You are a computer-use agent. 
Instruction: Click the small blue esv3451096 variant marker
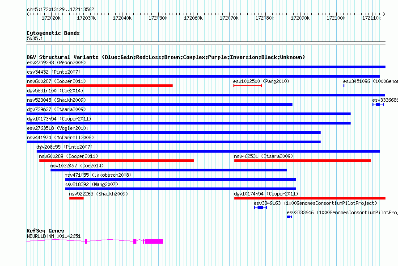(x=344, y=86)
